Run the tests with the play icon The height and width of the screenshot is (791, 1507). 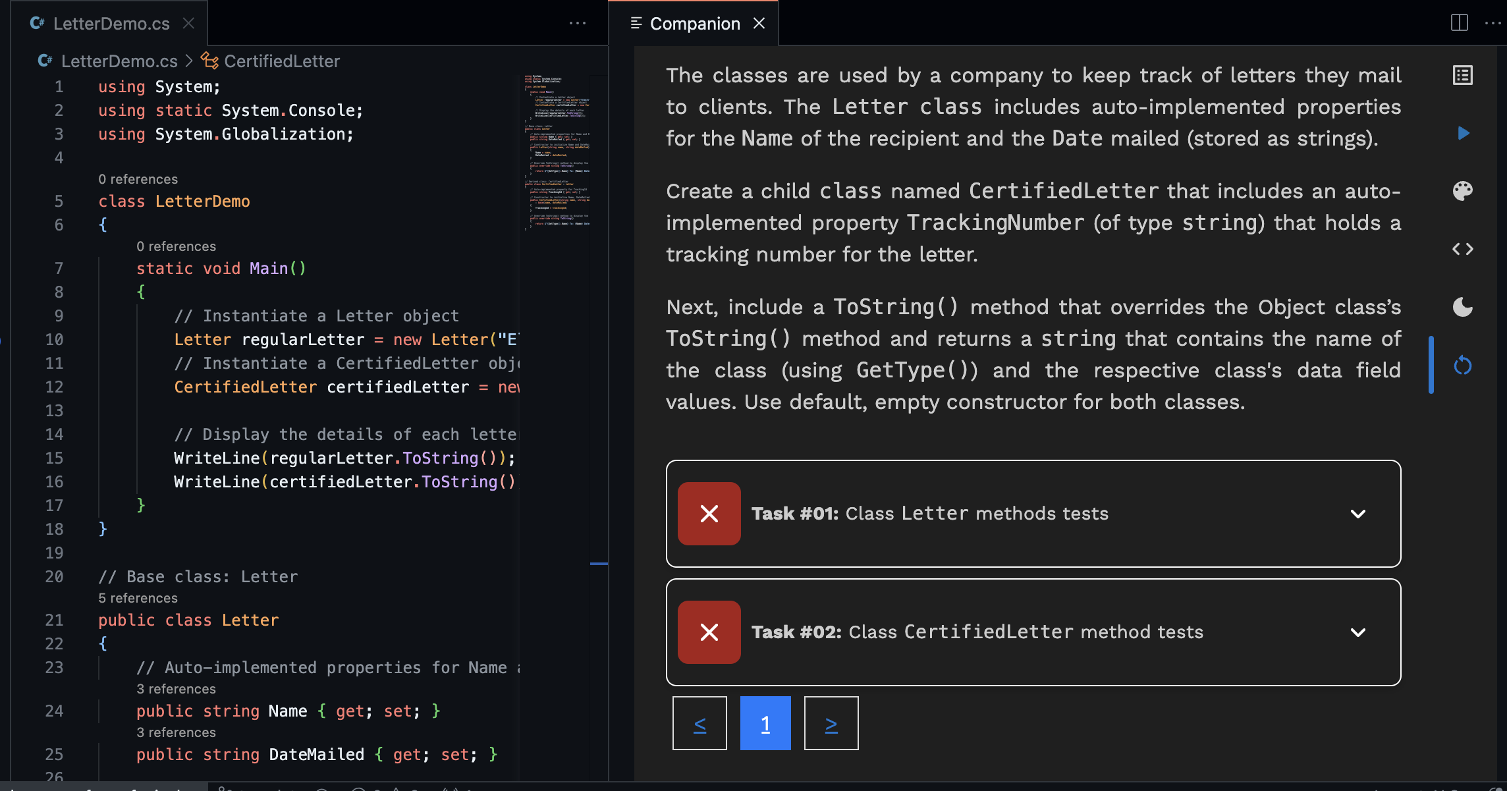coord(1464,133)
